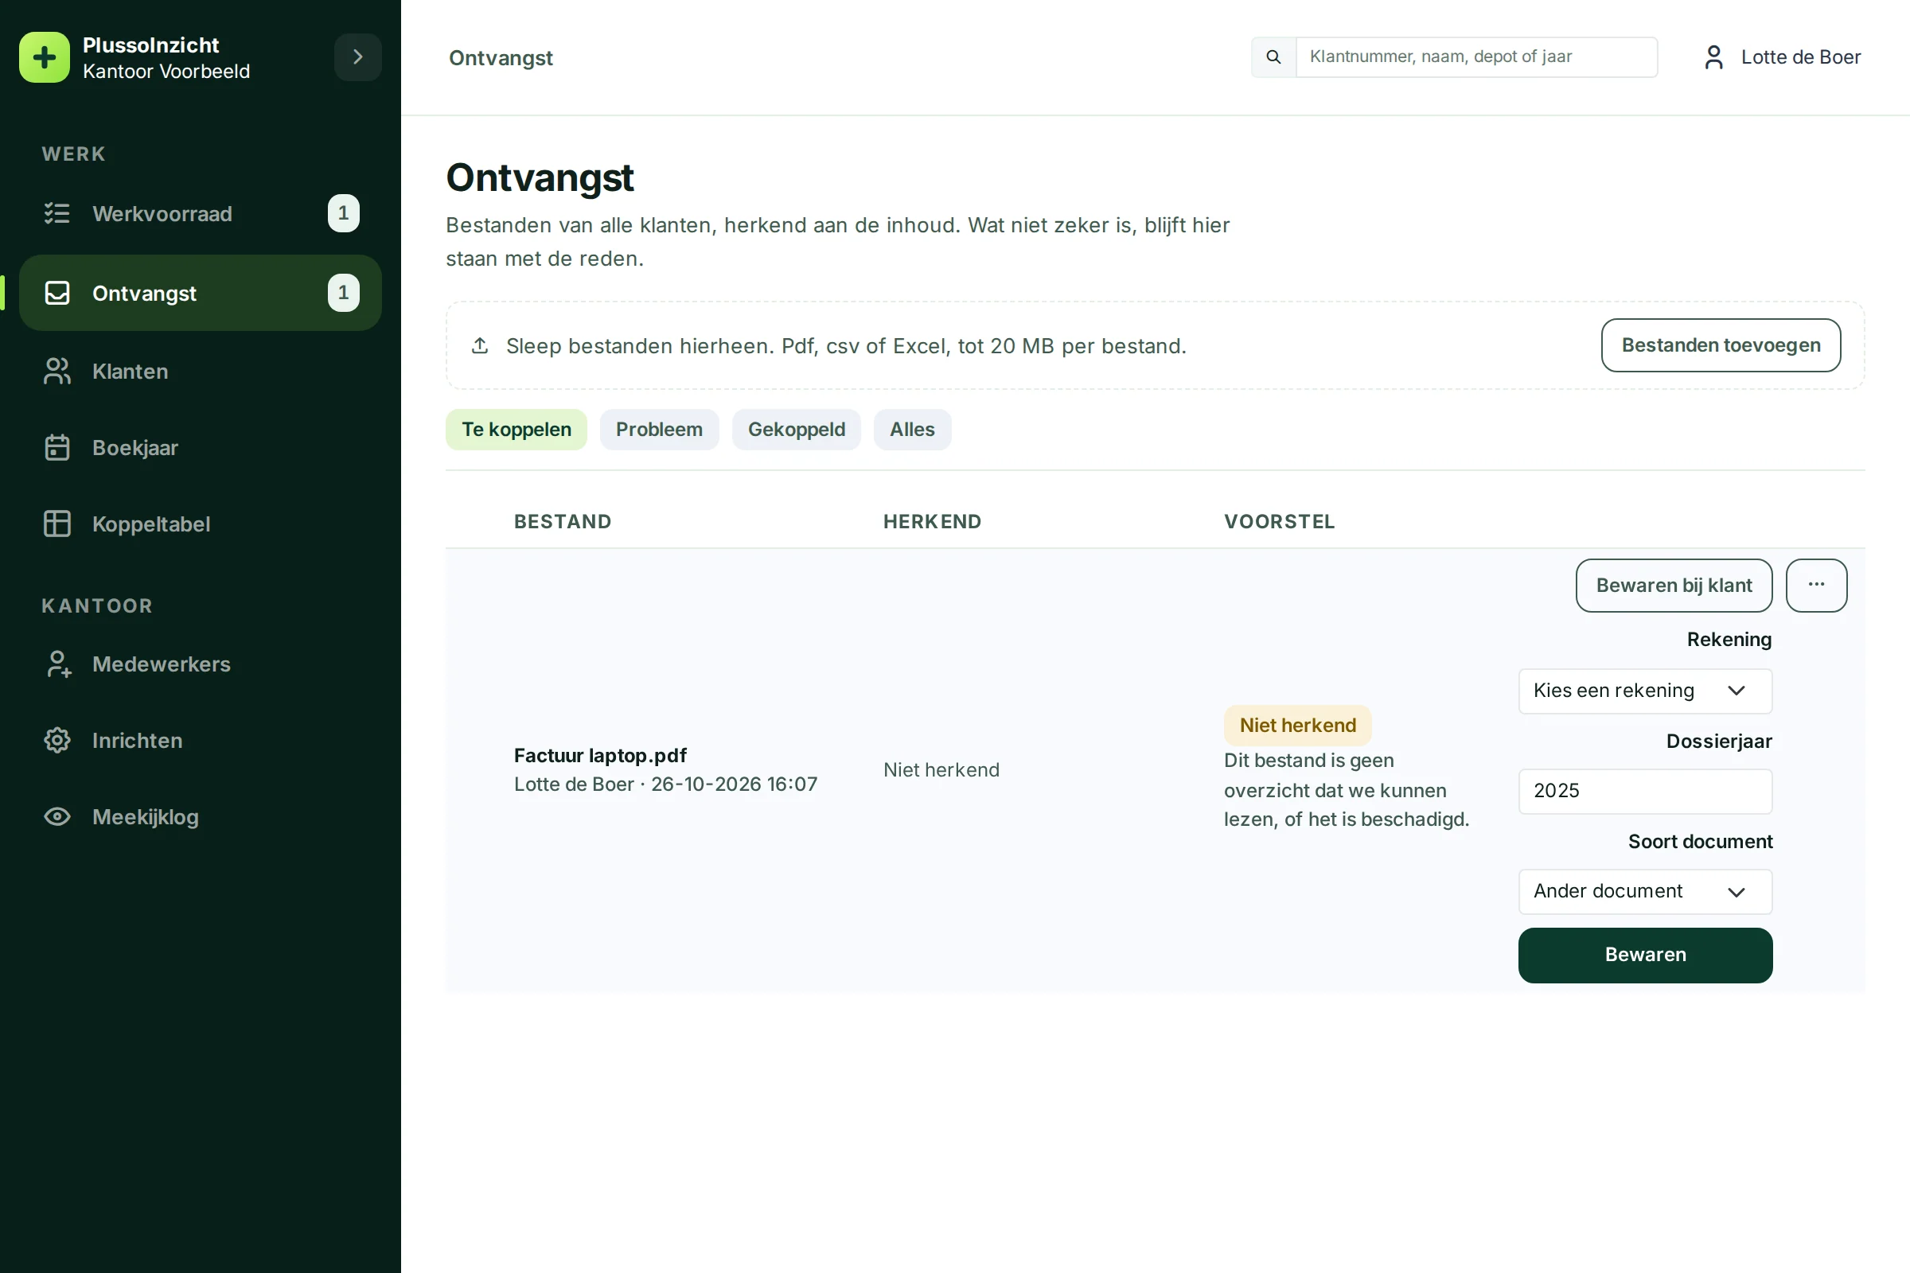Click the Ontvangst inbox icon in sidebar
1910x1273 pixels.
(57, 293)
